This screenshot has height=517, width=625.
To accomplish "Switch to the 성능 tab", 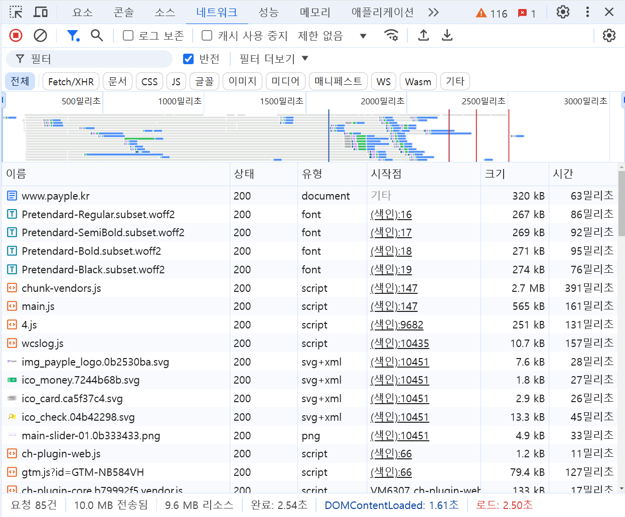I will (x=269, y=12).
